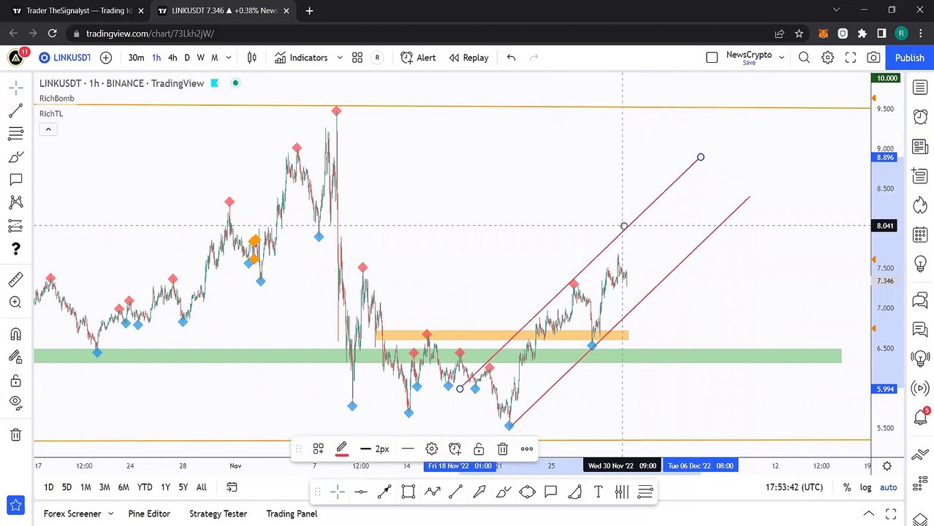The width and height of the screenshot is (934, 526).
Task: Start bar Replay mode
Action: pyautogui.click(x=468, y=58)
